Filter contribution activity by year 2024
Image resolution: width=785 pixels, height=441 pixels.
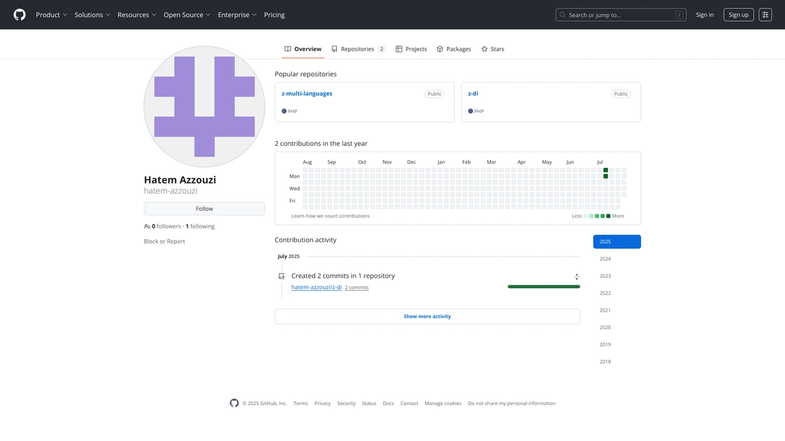605,259
